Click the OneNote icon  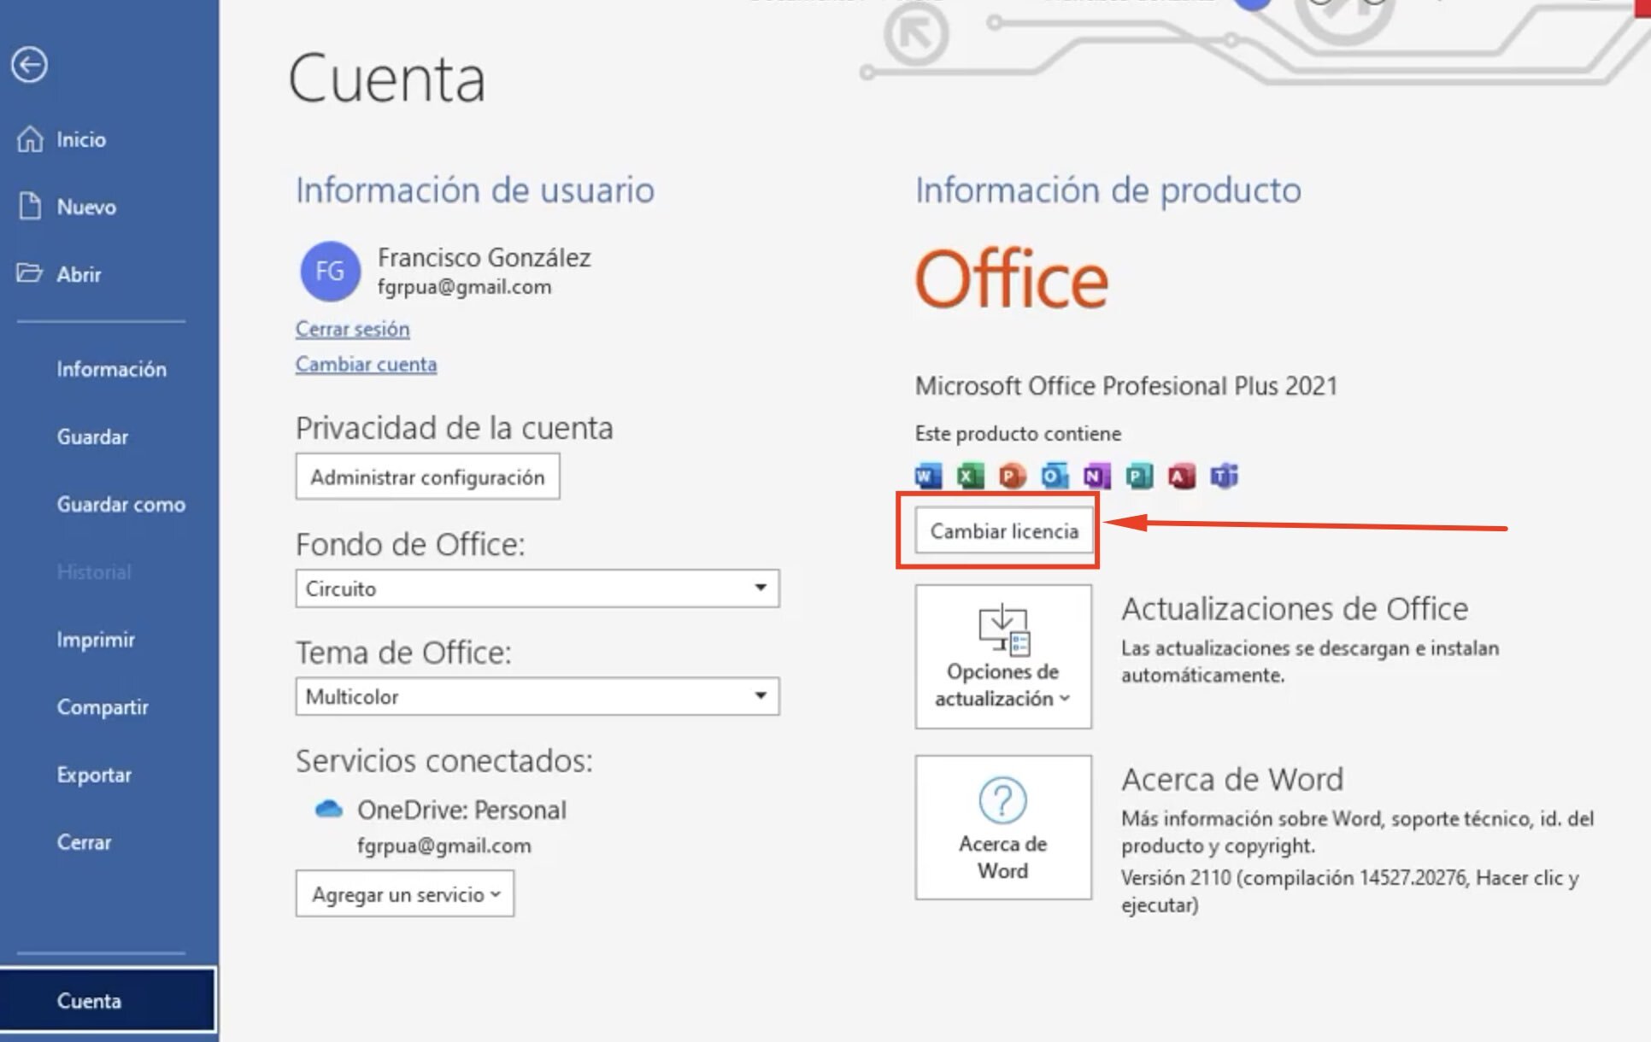point(1096,477)
